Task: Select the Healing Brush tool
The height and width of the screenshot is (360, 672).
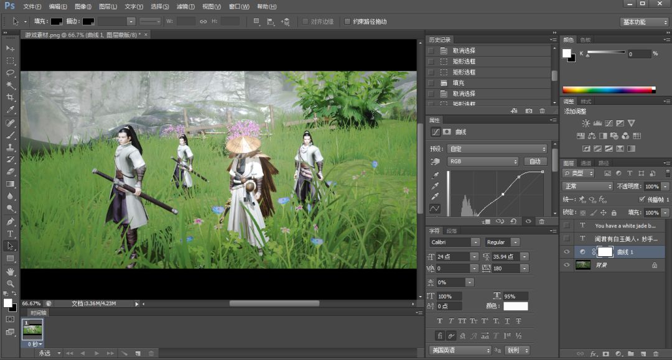Action: 11,123
